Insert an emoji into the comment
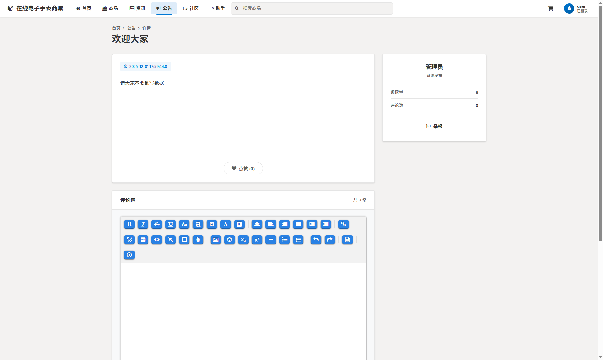This screenshot has height=360, width=603. (229, 240)
